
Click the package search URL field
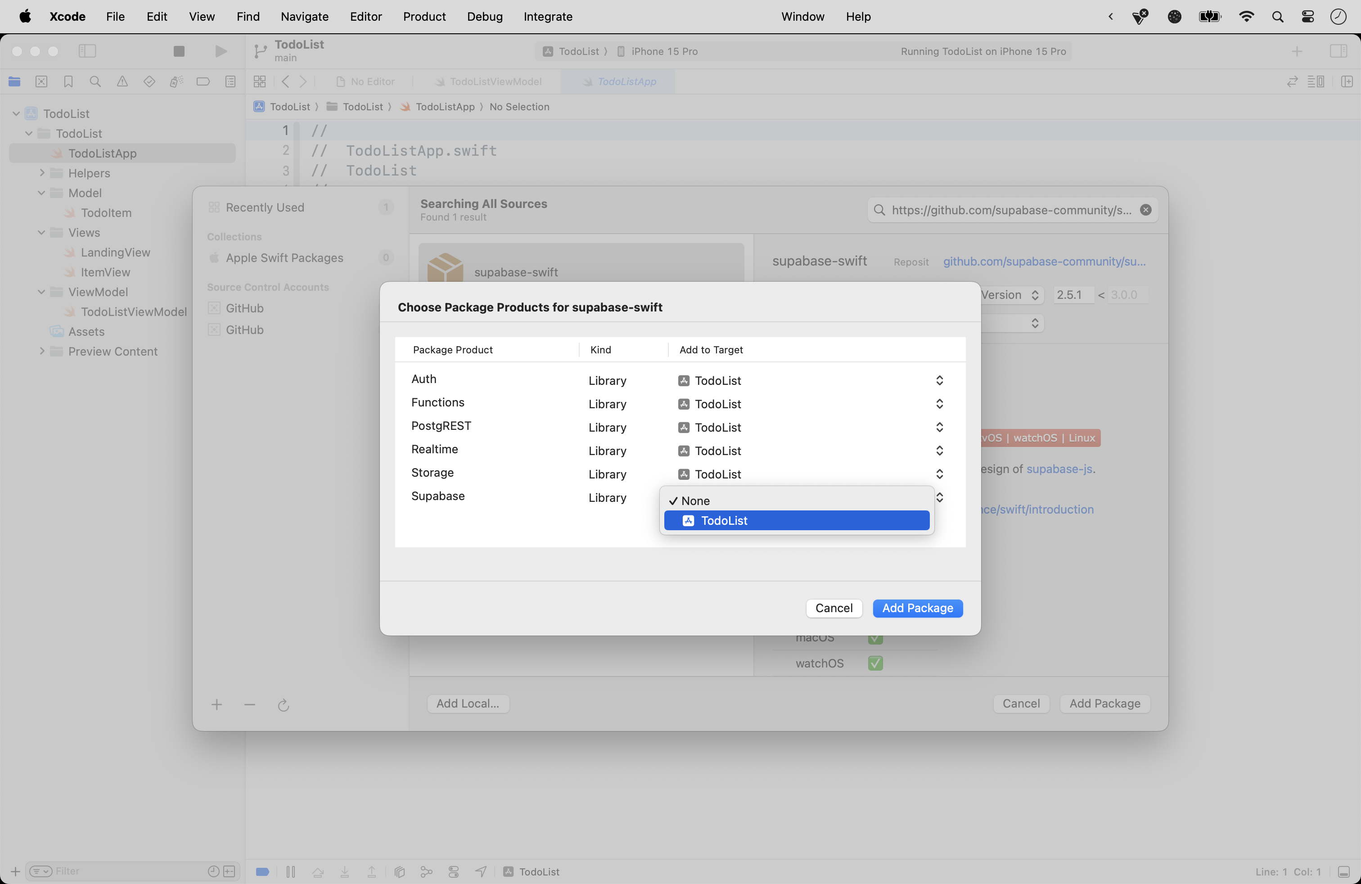pyautogui.click(x=1011, y=210)
